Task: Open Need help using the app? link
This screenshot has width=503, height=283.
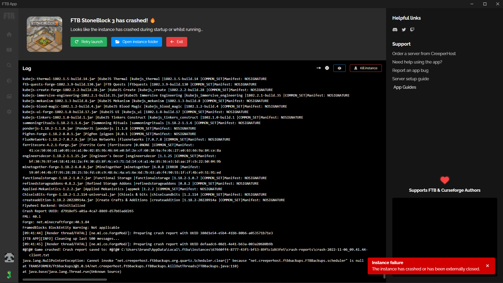Action: (x=417, y=62)
